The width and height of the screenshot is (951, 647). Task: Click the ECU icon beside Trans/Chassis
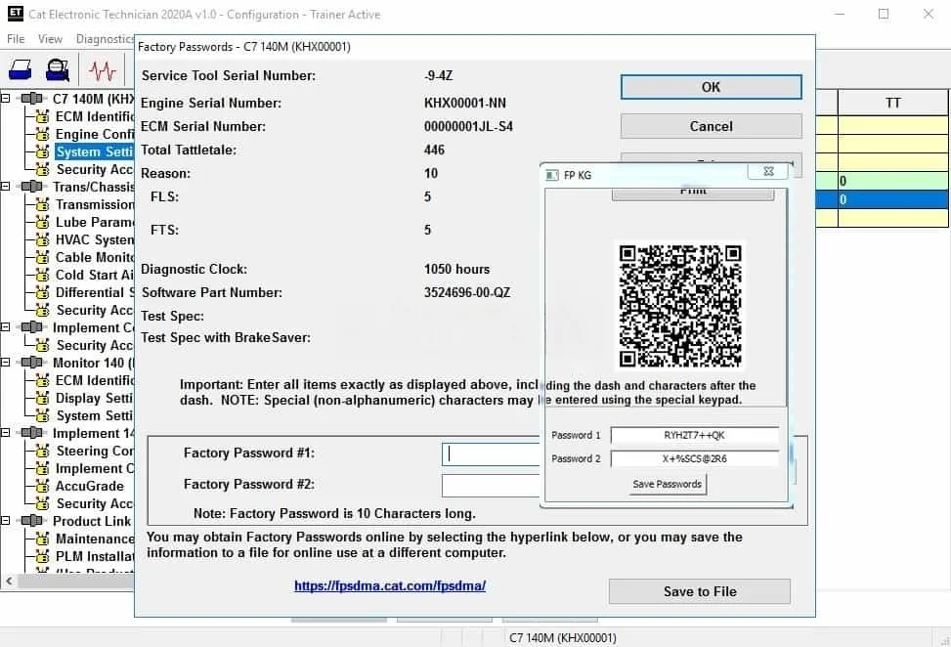pos(31,186)
